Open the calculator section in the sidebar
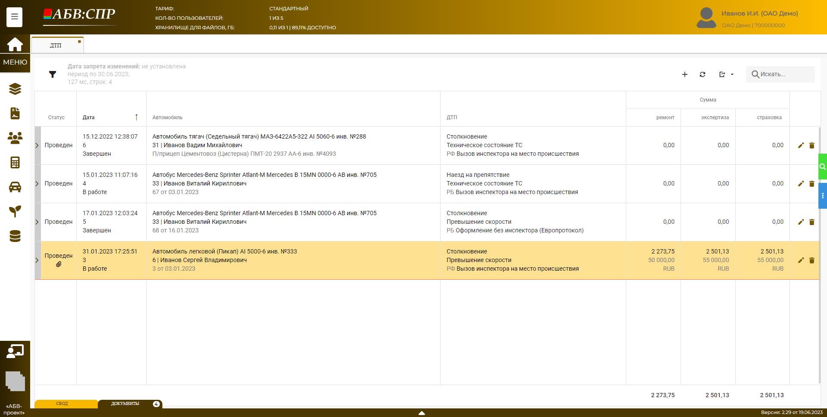The height and width of the screenshot is (417, 827). coord(15,163)
